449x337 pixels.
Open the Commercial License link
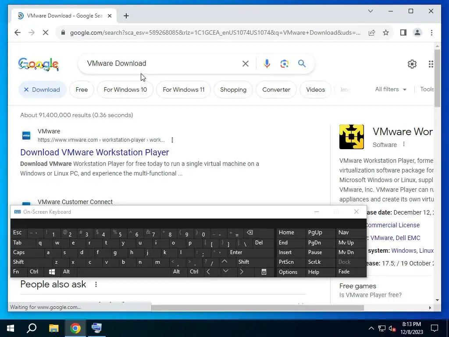[392, 225]
